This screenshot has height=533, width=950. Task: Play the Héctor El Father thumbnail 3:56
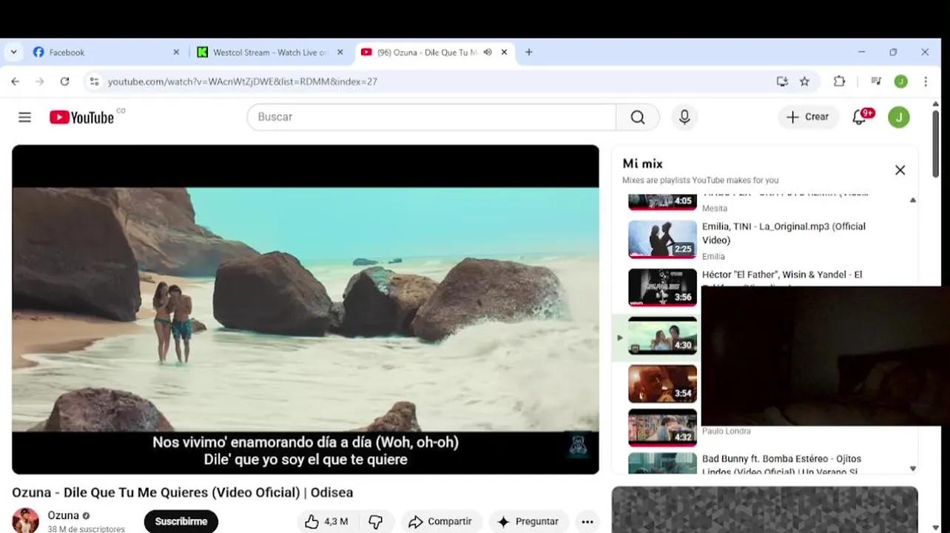point(662,287)
